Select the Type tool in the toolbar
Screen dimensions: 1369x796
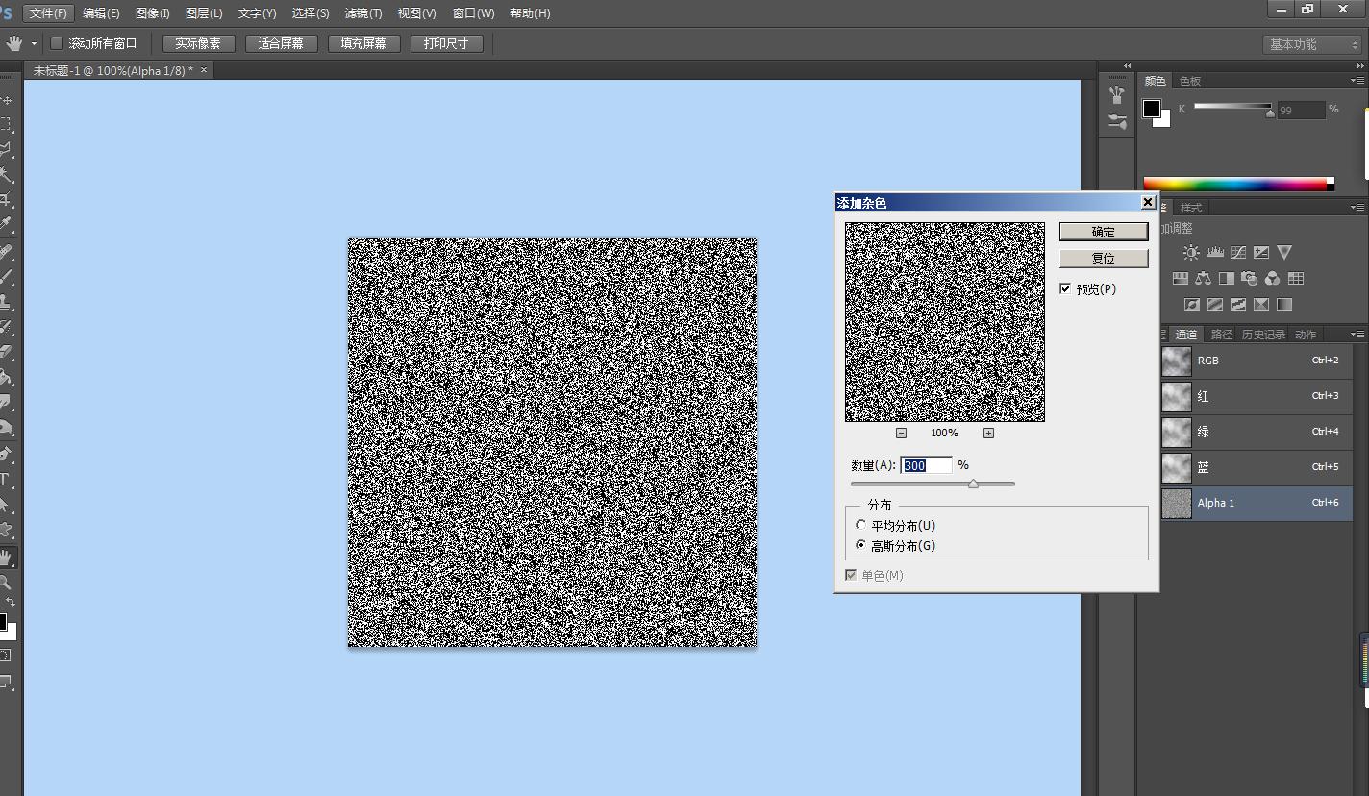tap(6, 480)
